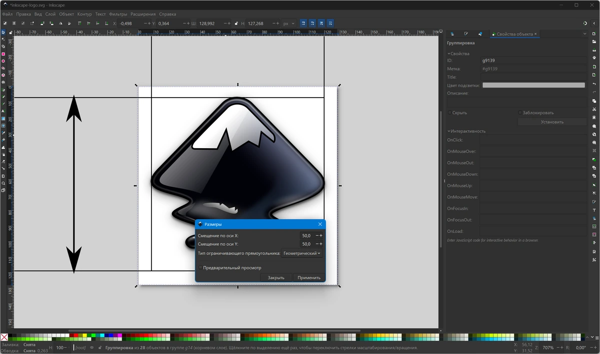Click the Open document folder icon

[x=594, y=42]
